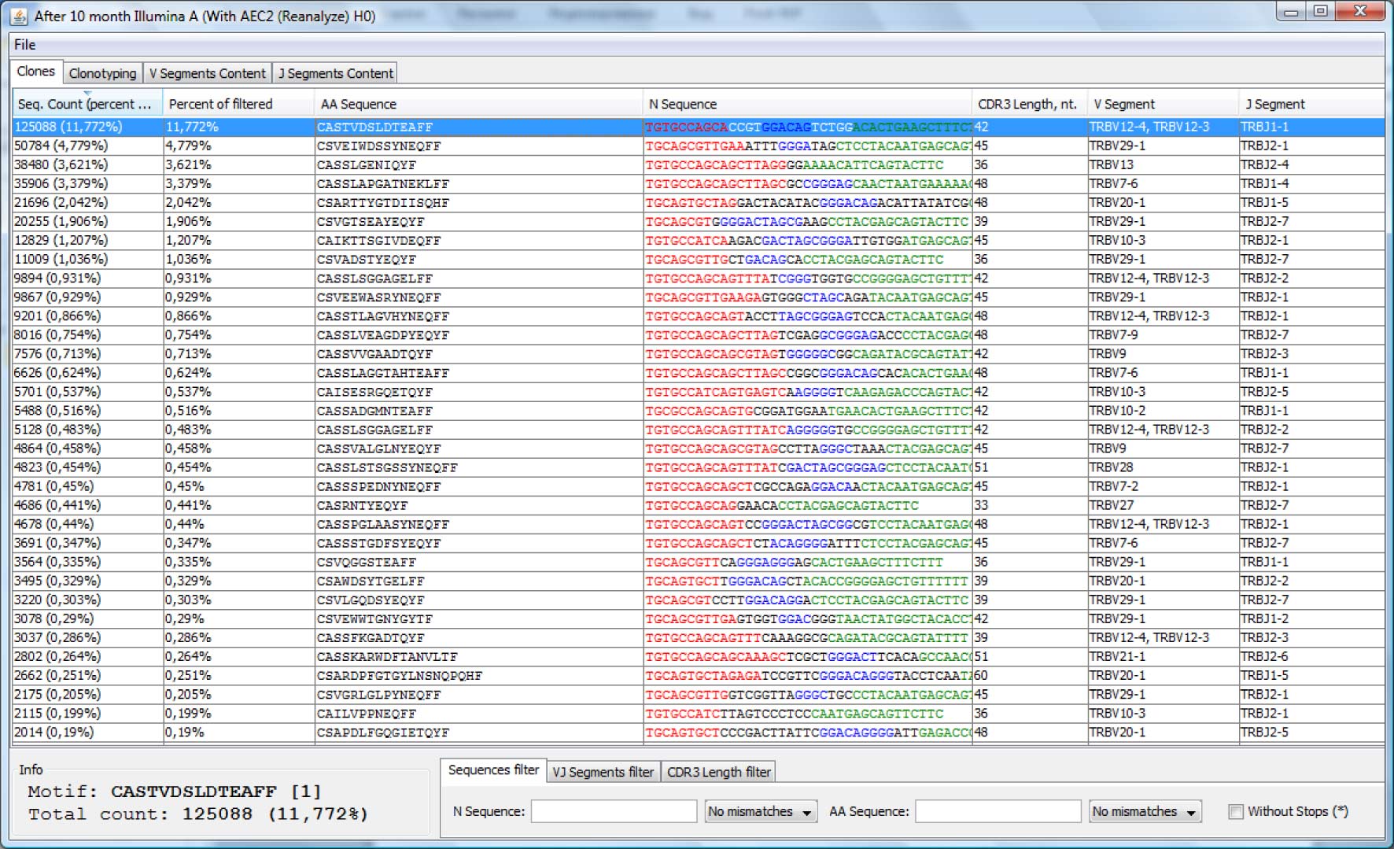Select the CSARDPFGTGYLNSNQPQHF clone row
Screen dimensions: 1394x849
pyautogui.click(x=399, y=676)
